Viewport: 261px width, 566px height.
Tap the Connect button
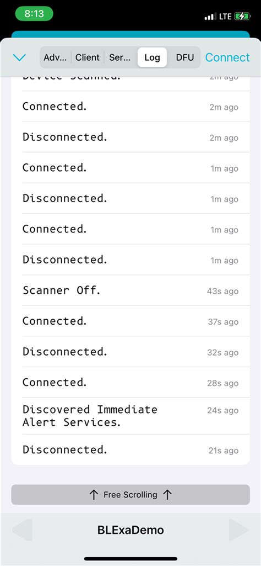pyautogui.click(x=227, y=57)
